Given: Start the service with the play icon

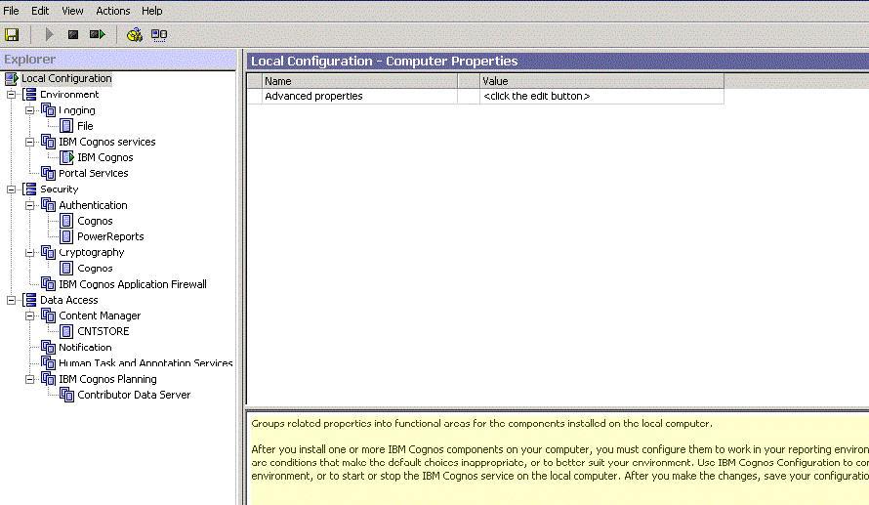Looking at the screenshot, I should point(49,34).
